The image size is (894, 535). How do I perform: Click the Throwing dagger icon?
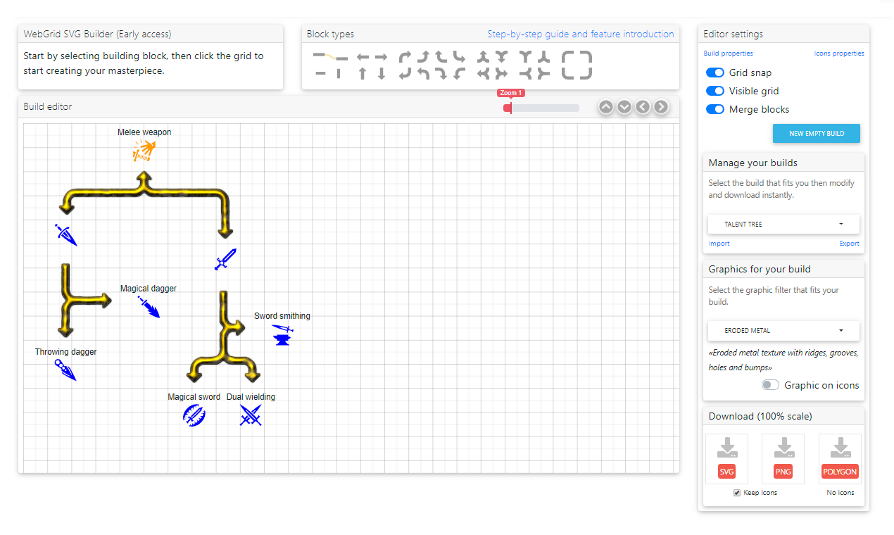click(x=65, y=370)
